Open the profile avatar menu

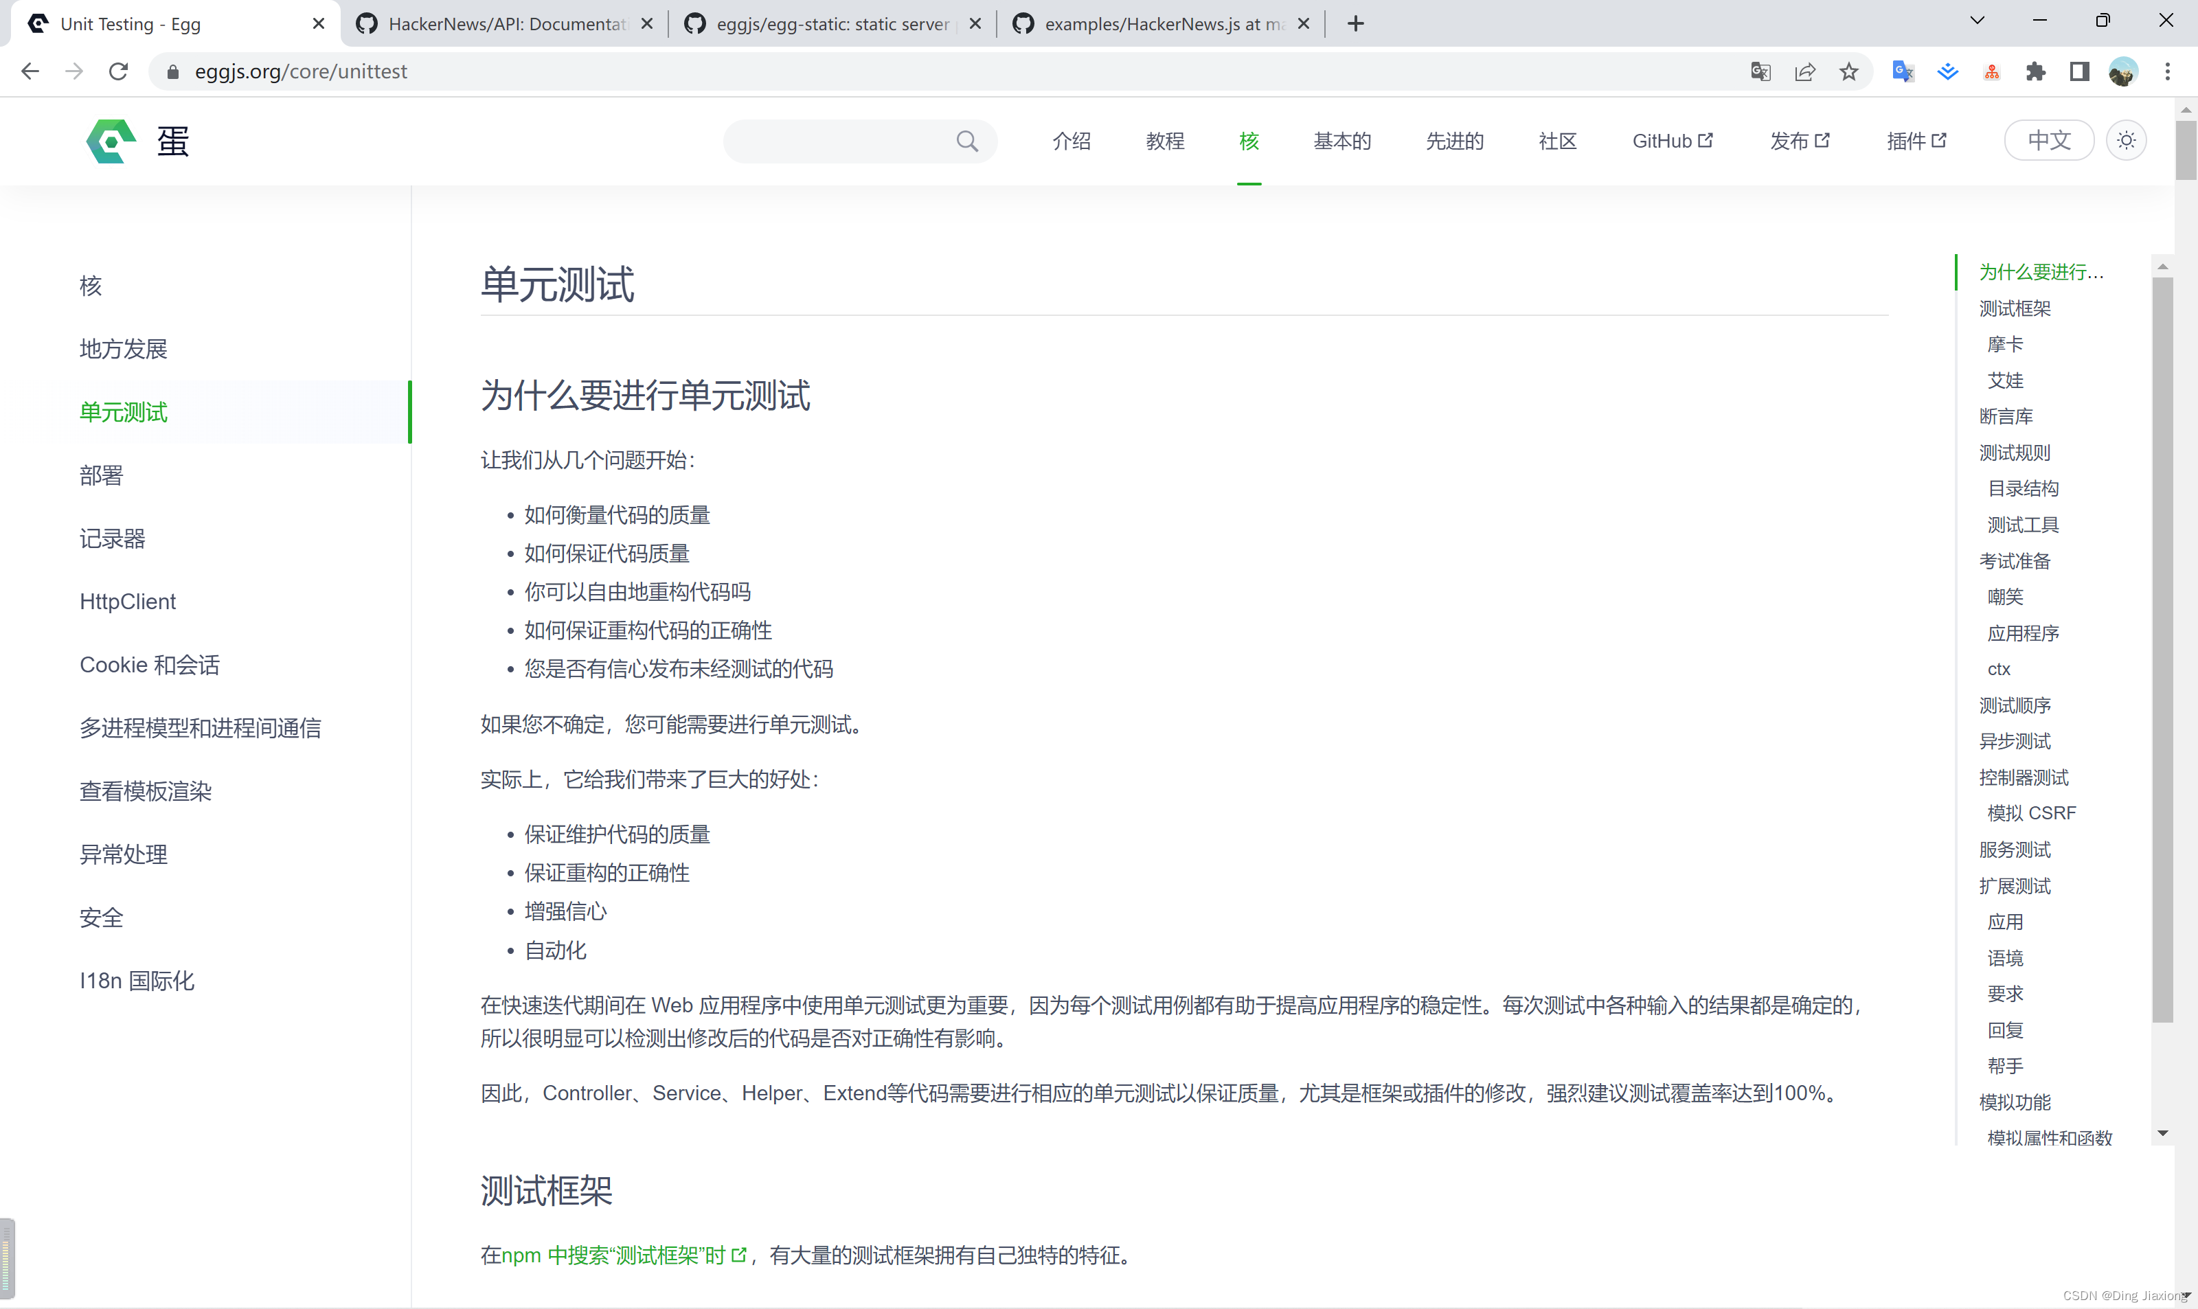coord(2123,71)
